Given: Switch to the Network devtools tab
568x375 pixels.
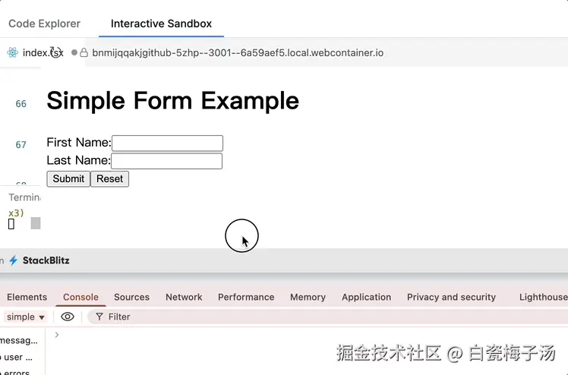Looking at the screenshot, I should 184,297.
